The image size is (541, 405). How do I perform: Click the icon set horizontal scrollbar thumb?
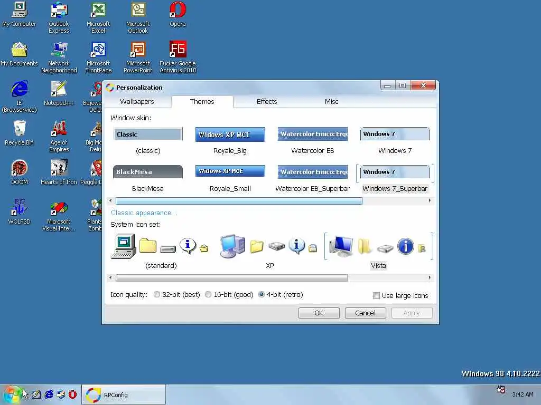point(231,278)
